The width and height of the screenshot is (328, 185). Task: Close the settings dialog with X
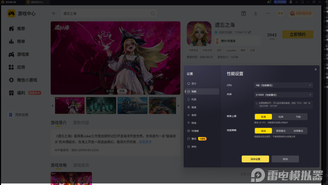coord(316,69)
